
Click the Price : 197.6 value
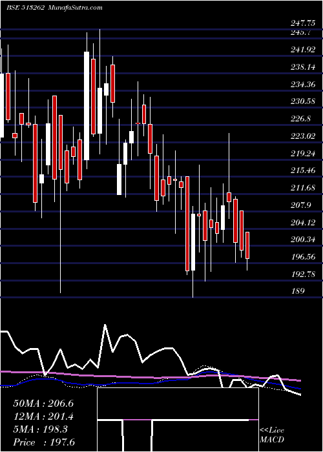(x=44, y=442)
